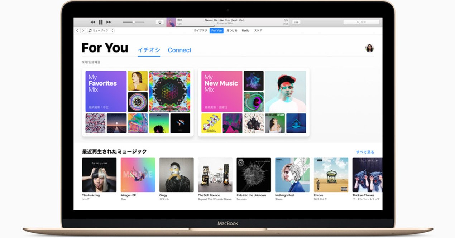The height and width of the screenshot is (238, 455).
Task: Click the 'Encore' title text
Action: pyautogui.click(x=318, y=195)
